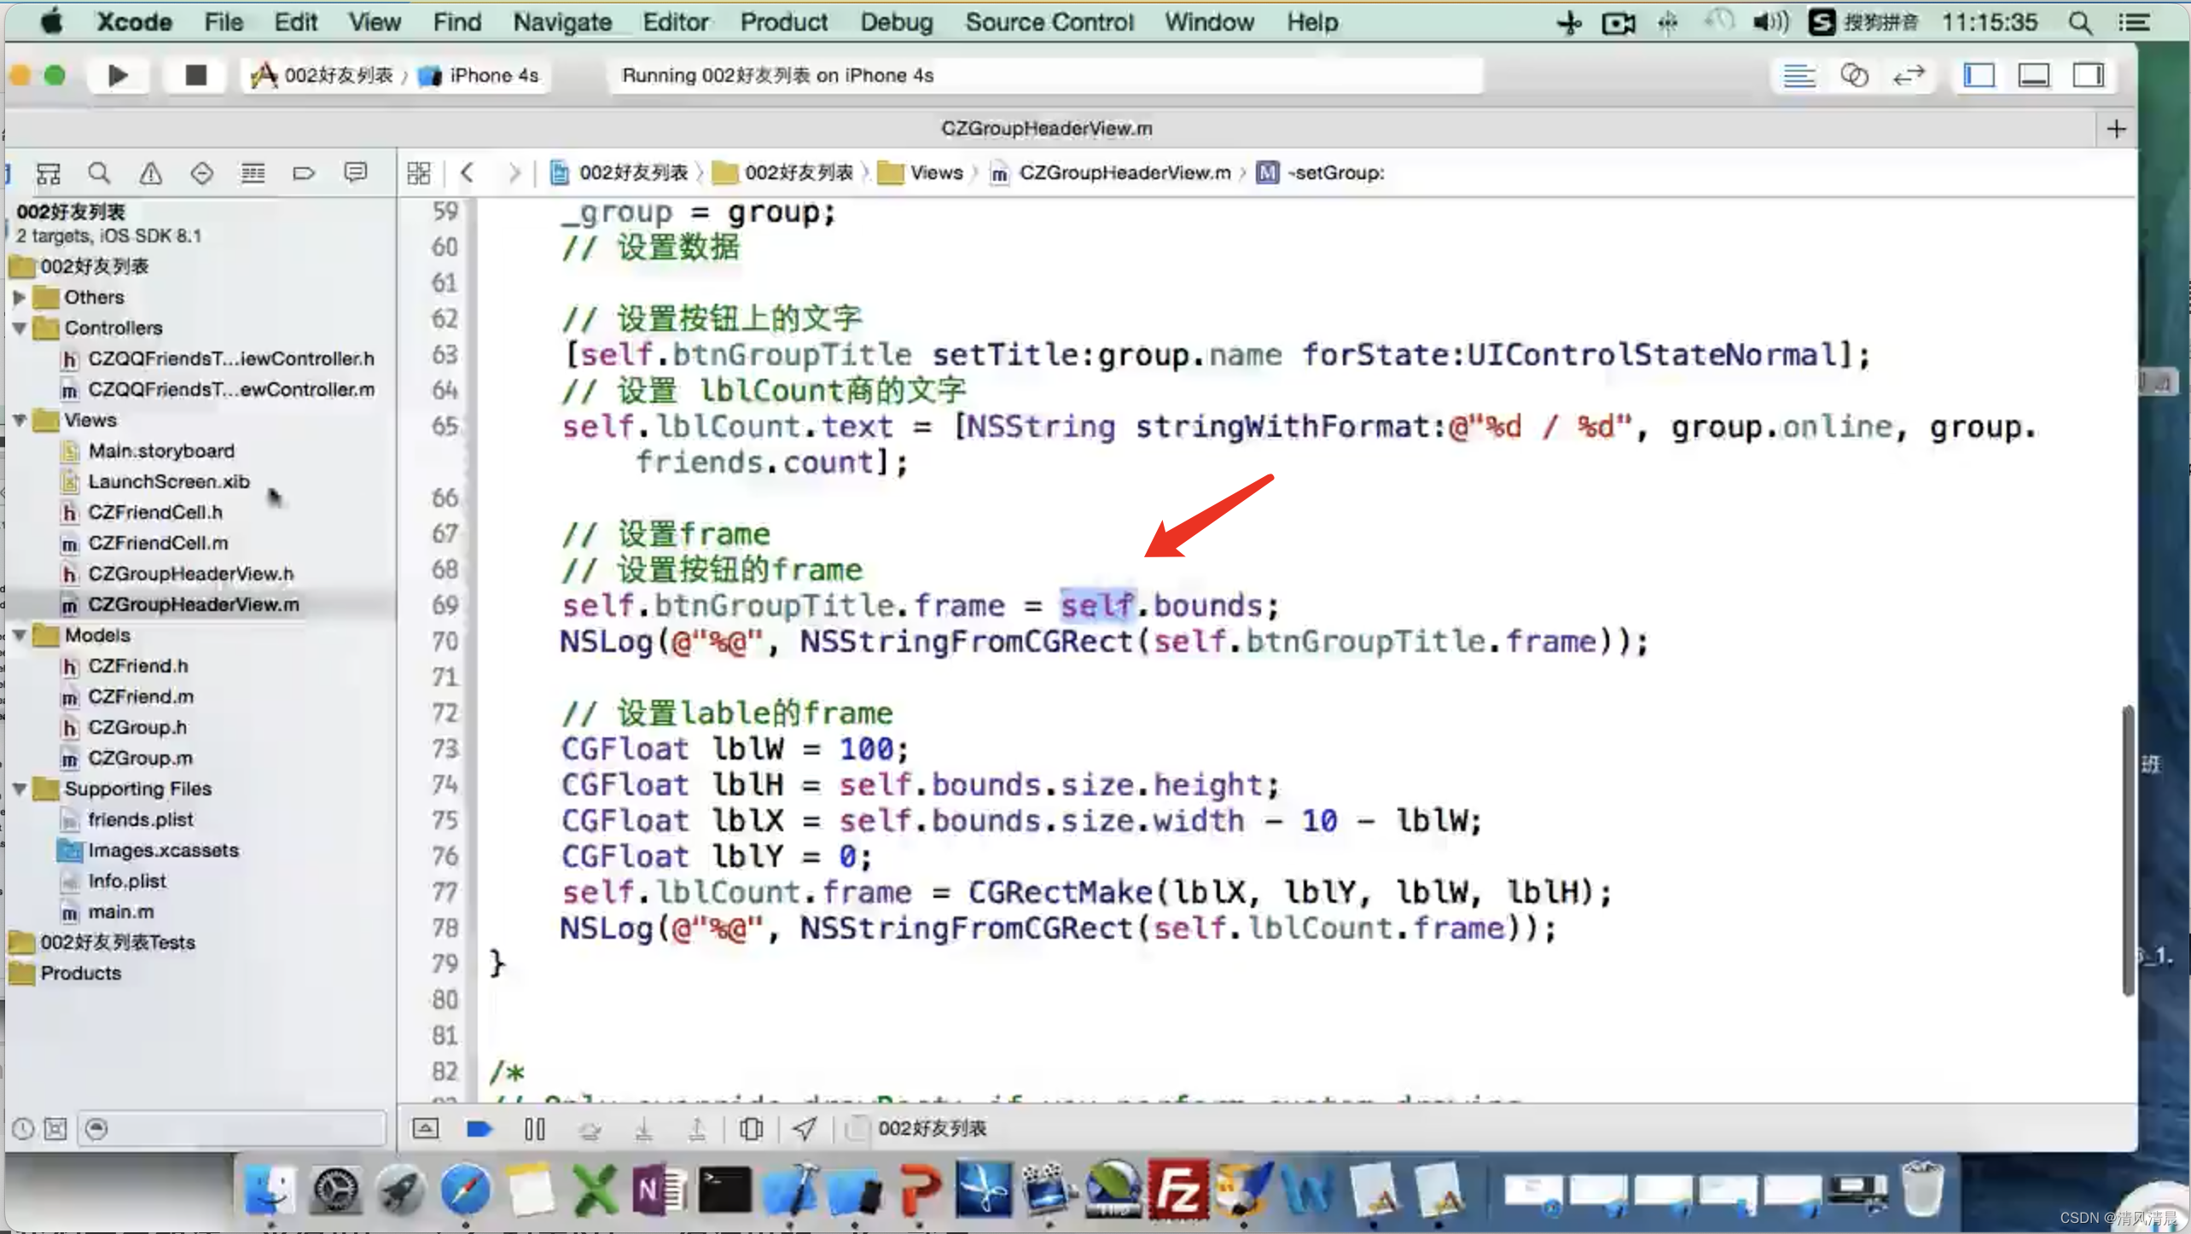The height and width of the screenshot is (1234, 2191).
Task: Go forward in editor history
Action: [x=514, y=173]
